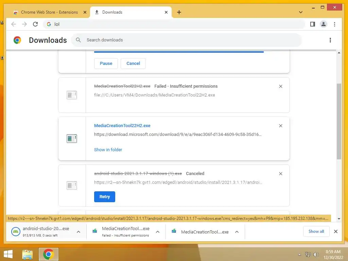Image resolution: width=348 pixels, height=261 pixels.
Task: Click the gvt1.com android studio source URL
Action: point(178,182)
